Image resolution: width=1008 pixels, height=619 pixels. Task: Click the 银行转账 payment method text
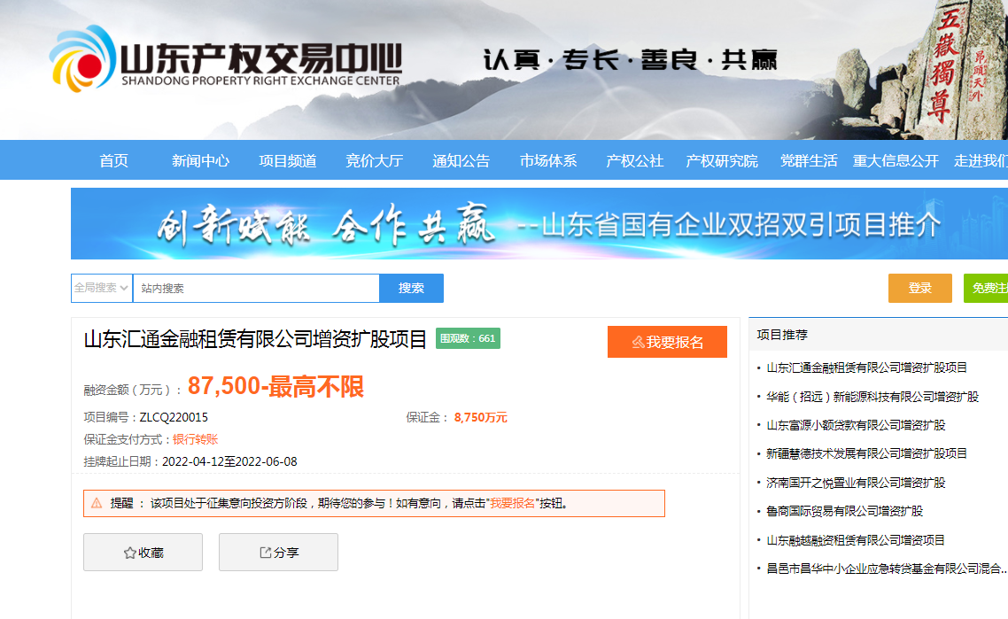pyautogui.click(x=196, y=439)
